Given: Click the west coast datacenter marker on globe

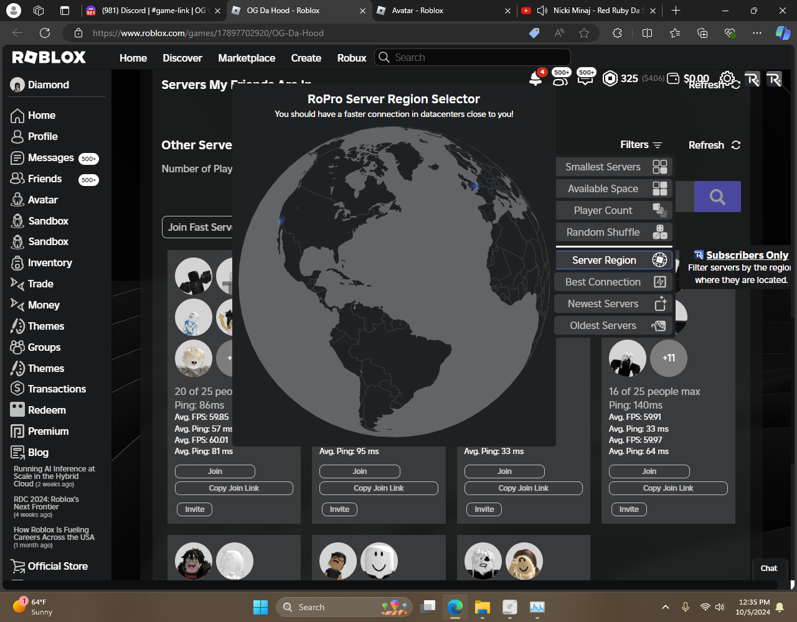Looking at the screenshot, I should click(x=281, y=221).
